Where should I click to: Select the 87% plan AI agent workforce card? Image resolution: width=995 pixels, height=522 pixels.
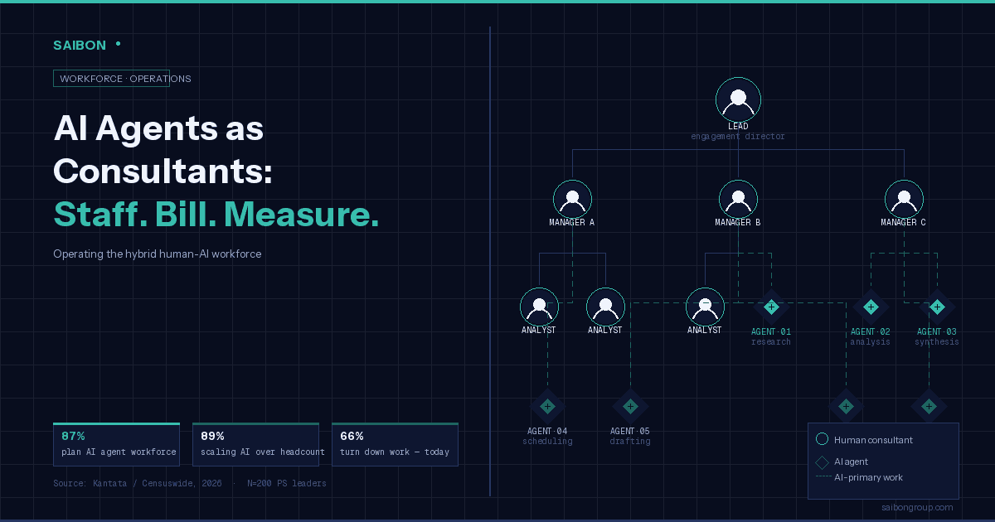point(116,444)
